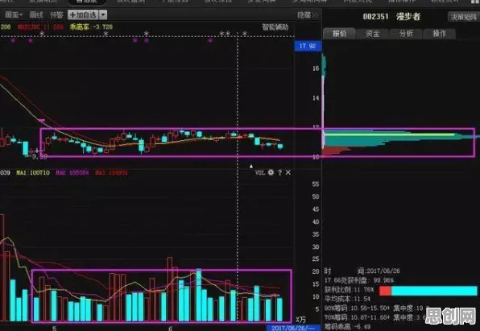Click the double-asterisk event marker on chart

[225, 33]
